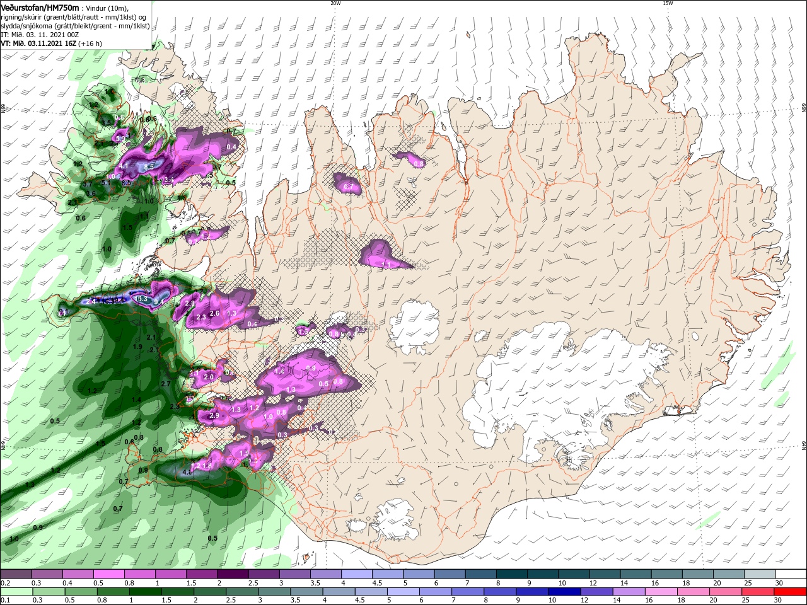Click the '3.7' precipitation value on the map
Viewport: 807px width, 605px height.
(88, 183)
